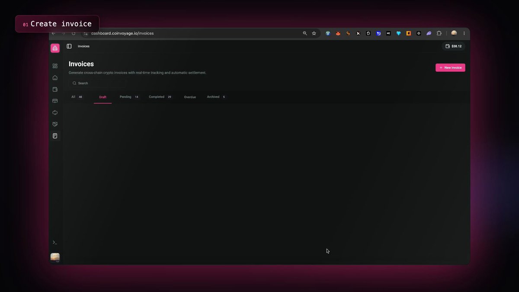Open the orange S swirl extension icon
Image resolution: width=519 pixels, height=292 pixels.
click(x=348, y=33)
